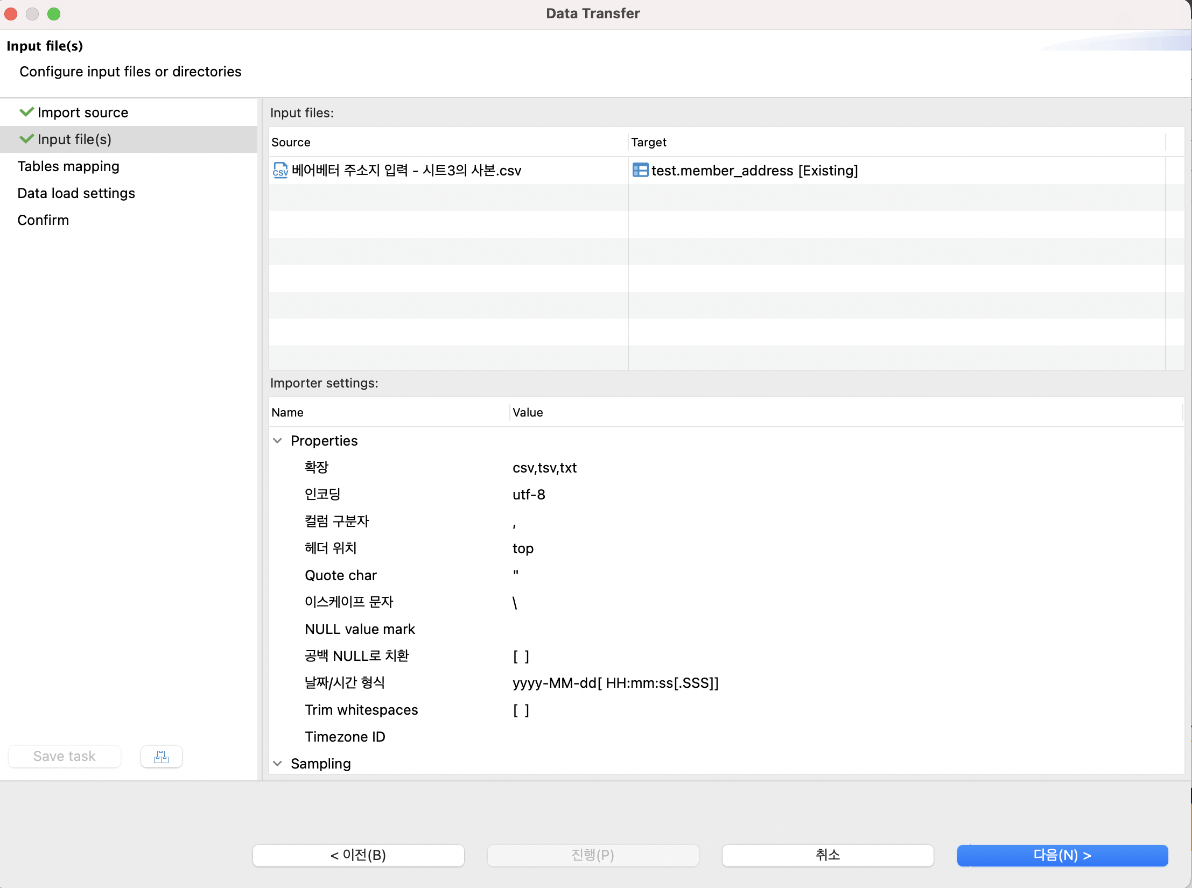Click the green checkmark beside Import source
The image size is (1192, 888).
[26, 112]
